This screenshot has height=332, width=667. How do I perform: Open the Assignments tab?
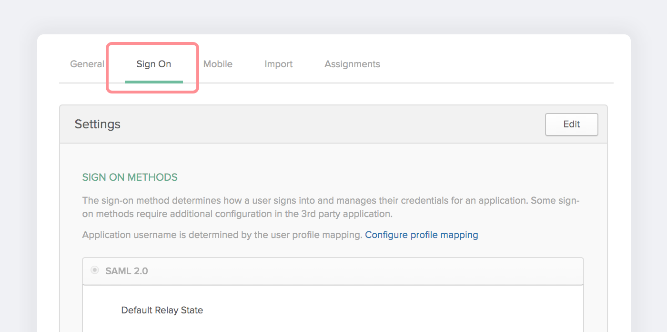[352, 64]
